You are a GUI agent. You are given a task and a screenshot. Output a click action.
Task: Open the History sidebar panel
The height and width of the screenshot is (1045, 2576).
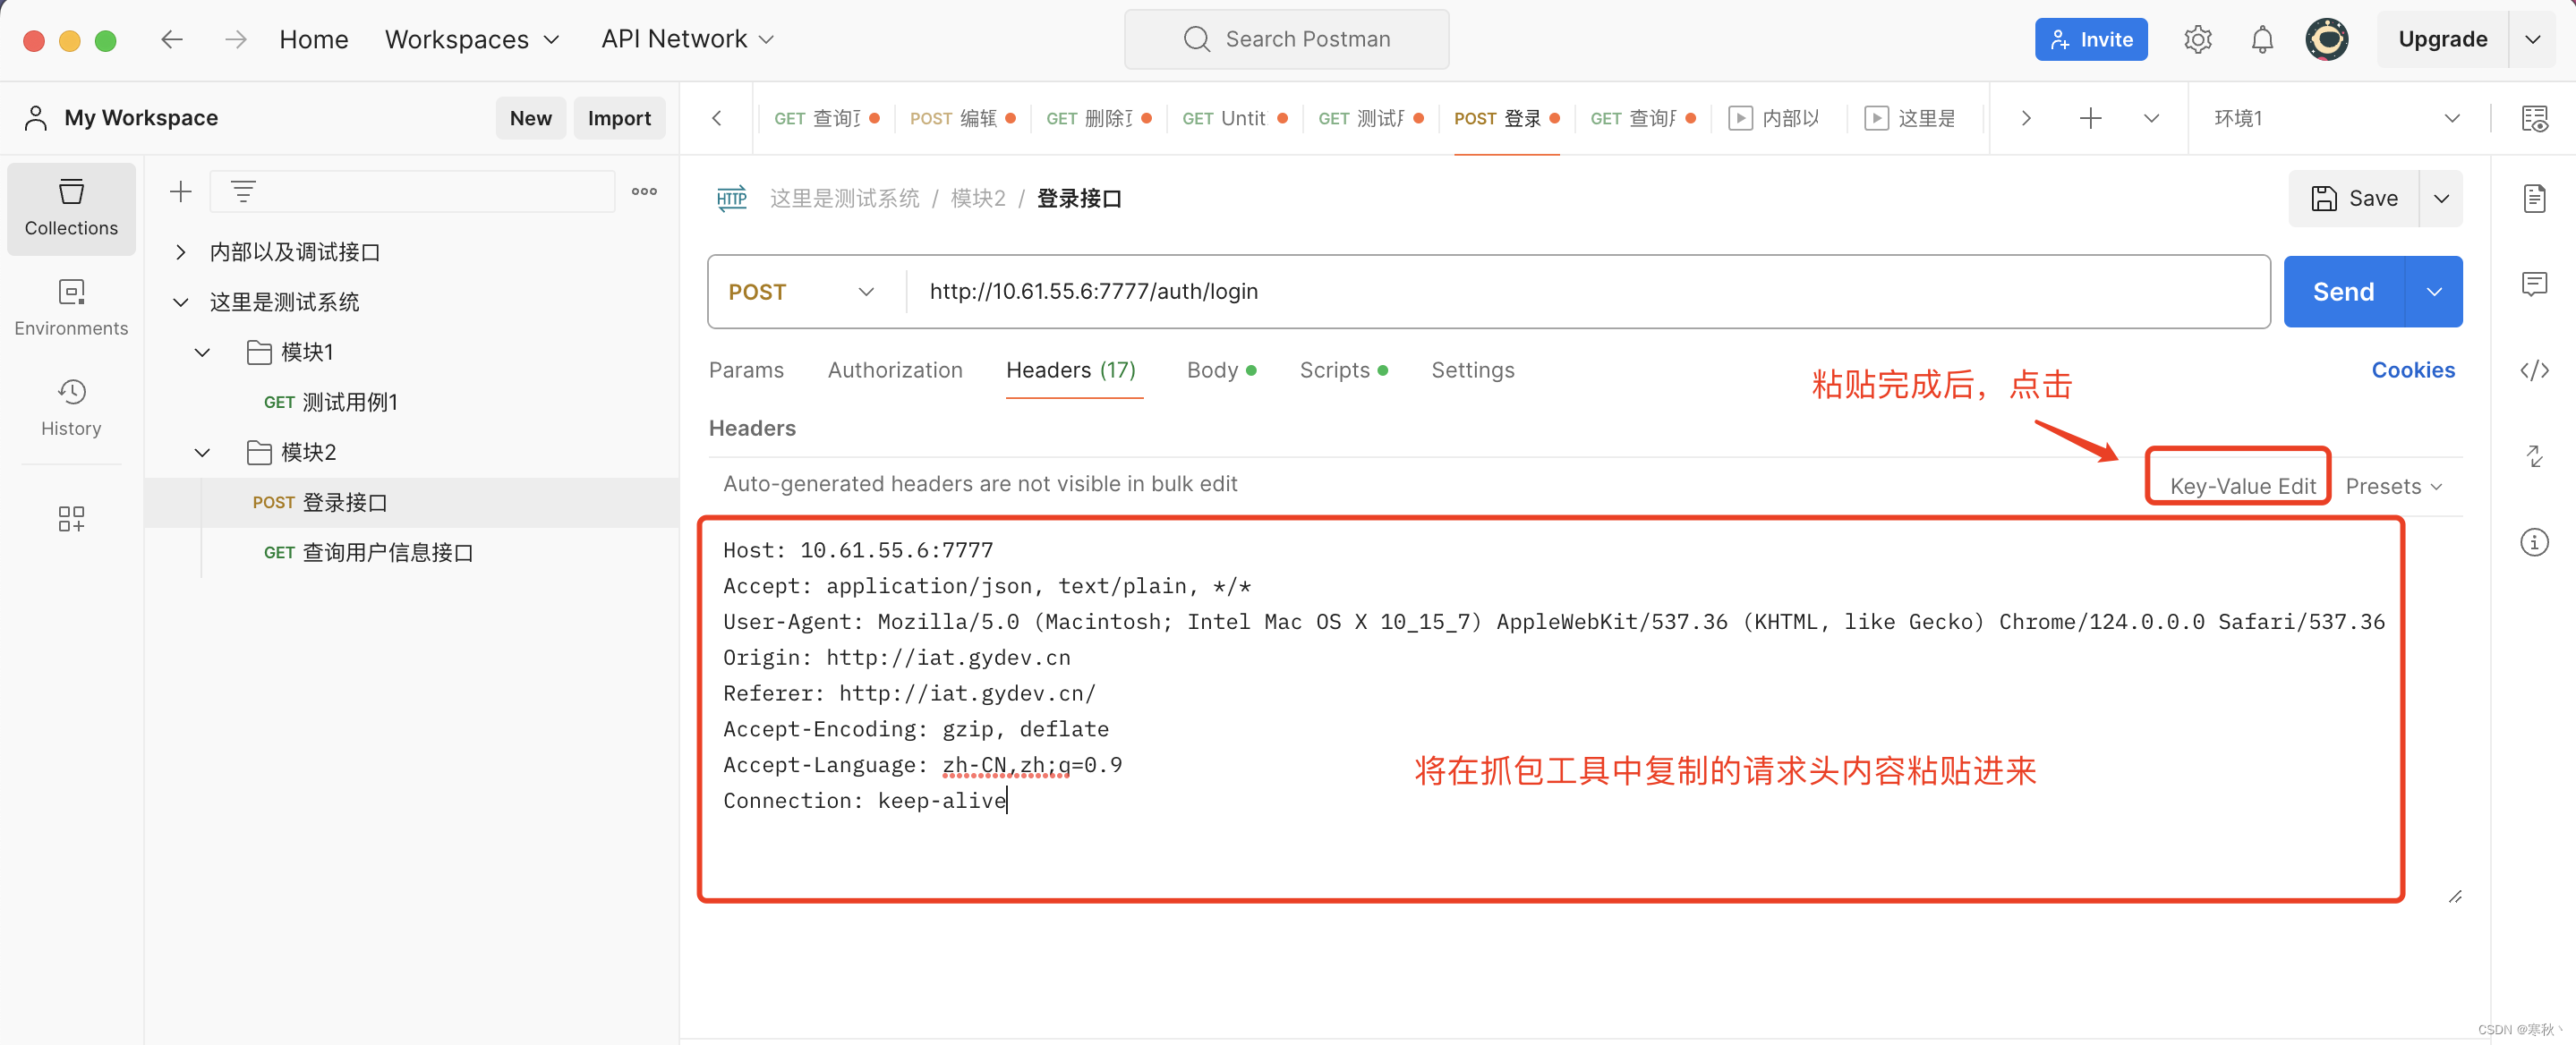tap(71, 407)
